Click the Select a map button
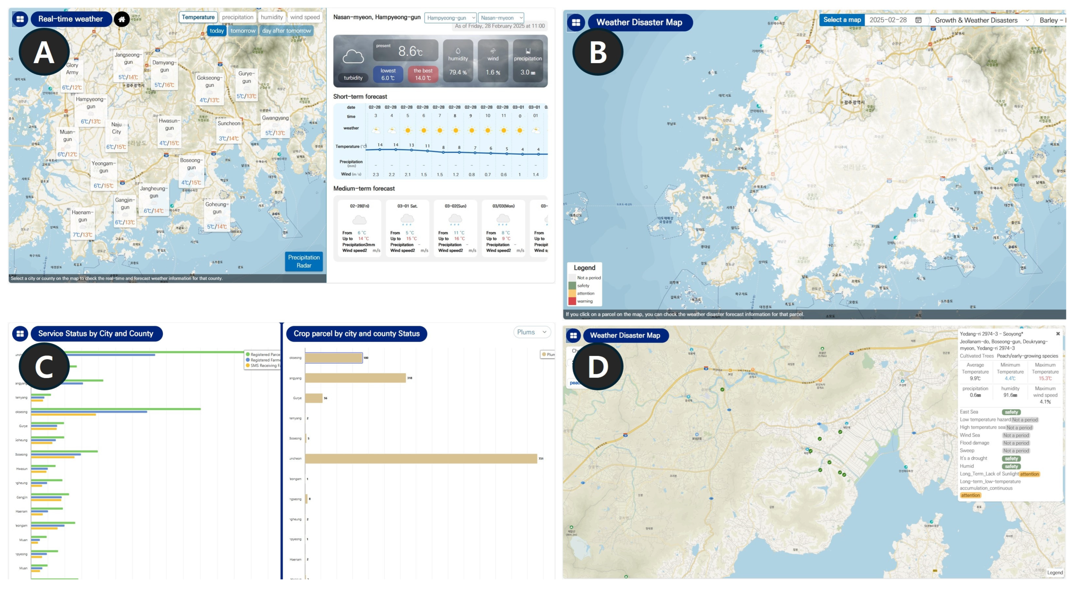 pyautogui.click(x=842, y=20)
